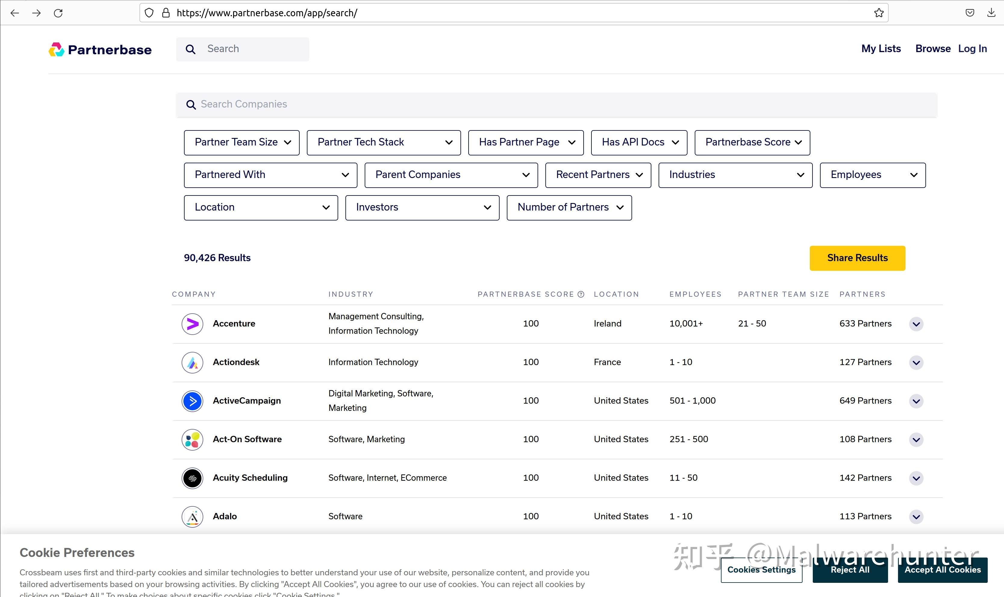
Task: Bookmark page with the star icon
Action: click(x=878, y=13)
